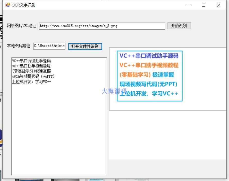Click the 网络图片URL地址 label

21,26
